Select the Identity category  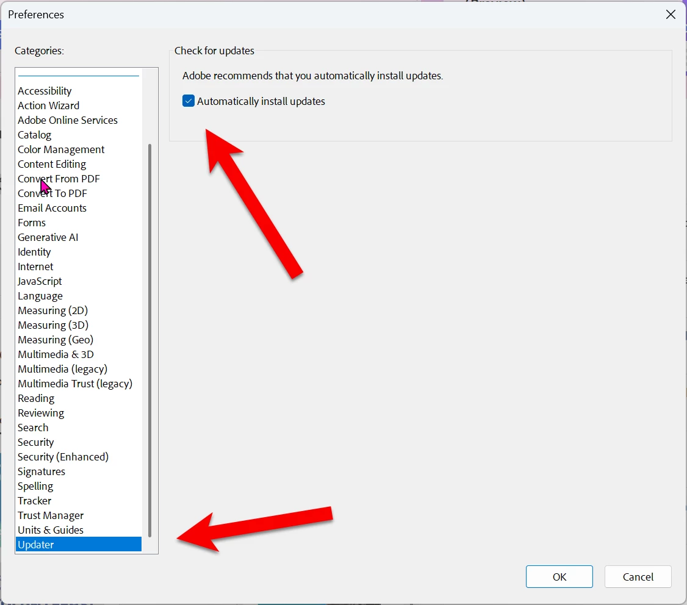34,252
